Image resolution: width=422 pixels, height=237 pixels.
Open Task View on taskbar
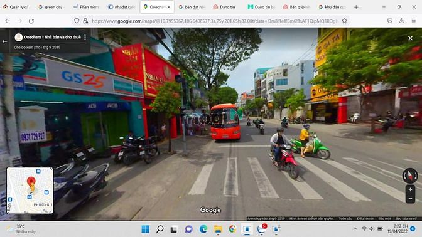tap(174, 229)
